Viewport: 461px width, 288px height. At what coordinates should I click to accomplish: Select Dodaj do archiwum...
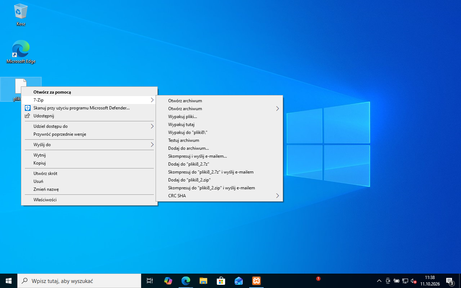pos(219,148)
